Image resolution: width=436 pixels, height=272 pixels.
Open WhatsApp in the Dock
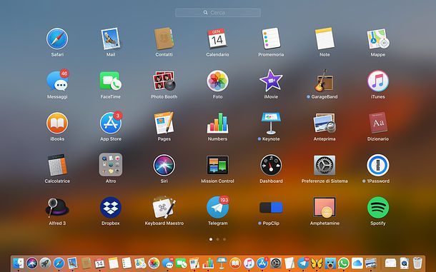(x=344, y=263)
